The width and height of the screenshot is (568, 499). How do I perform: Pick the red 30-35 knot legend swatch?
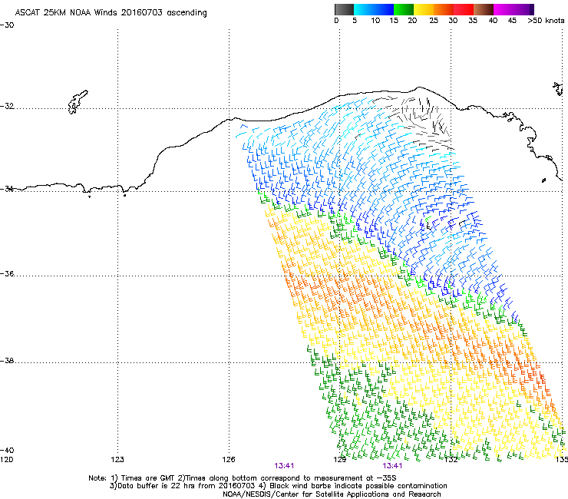(x=464, y=9)
